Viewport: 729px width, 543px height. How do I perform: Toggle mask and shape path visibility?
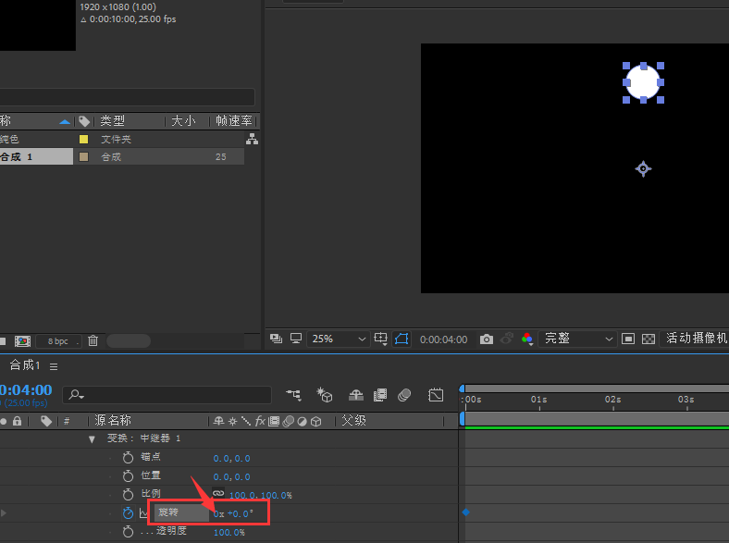[x=402, y=339]
